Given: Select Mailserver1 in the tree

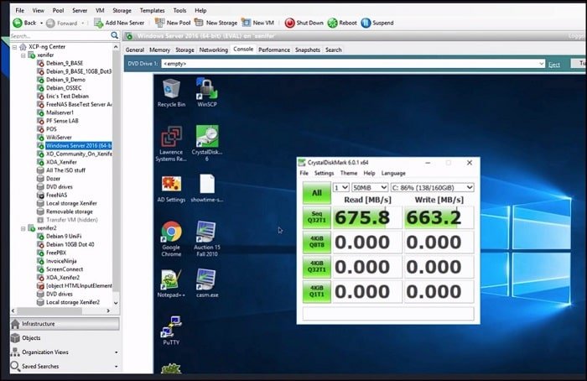Looking at the screenshot, I should click(60, 112).
